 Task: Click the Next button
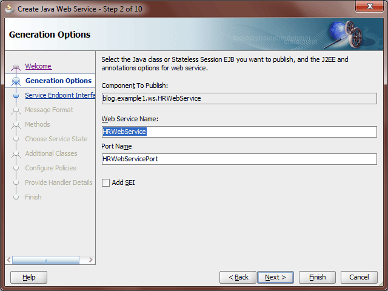point(275,277)
